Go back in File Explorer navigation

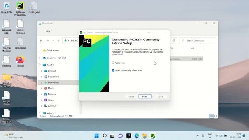[41, 40]
